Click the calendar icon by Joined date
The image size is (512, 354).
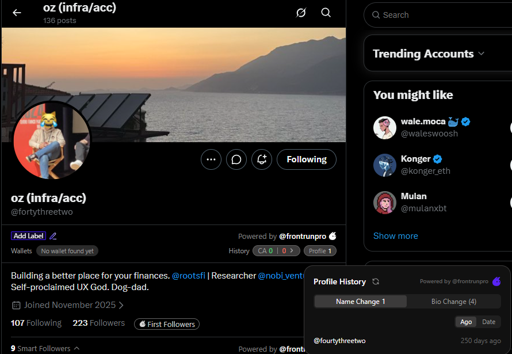16,305
